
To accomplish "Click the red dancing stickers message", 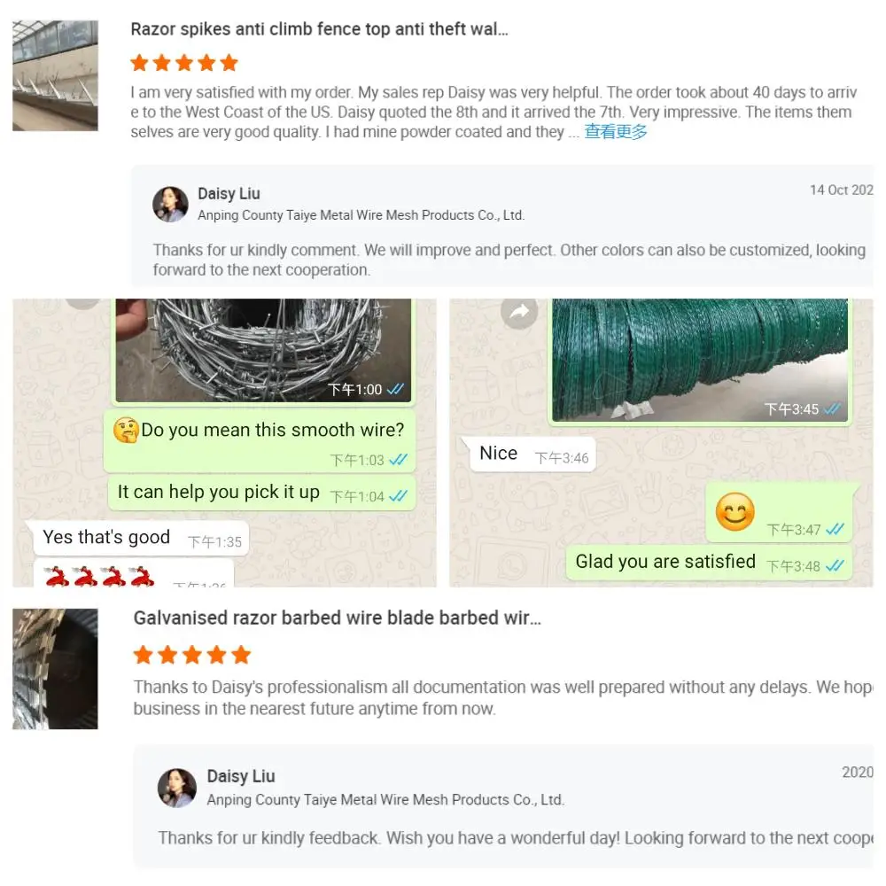I will click(134, 573).
